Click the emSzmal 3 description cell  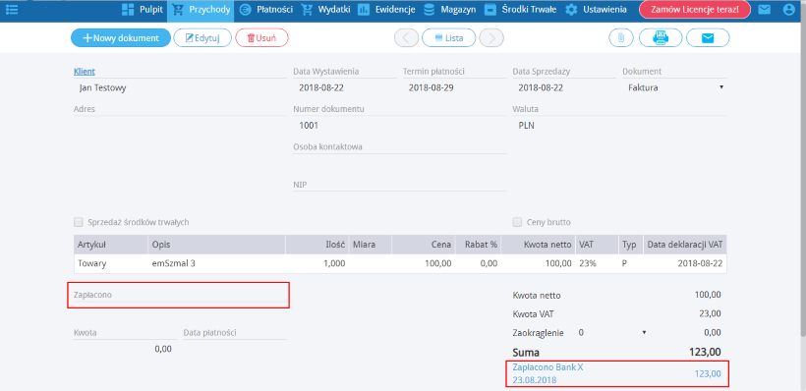click(x=217, y=263)
